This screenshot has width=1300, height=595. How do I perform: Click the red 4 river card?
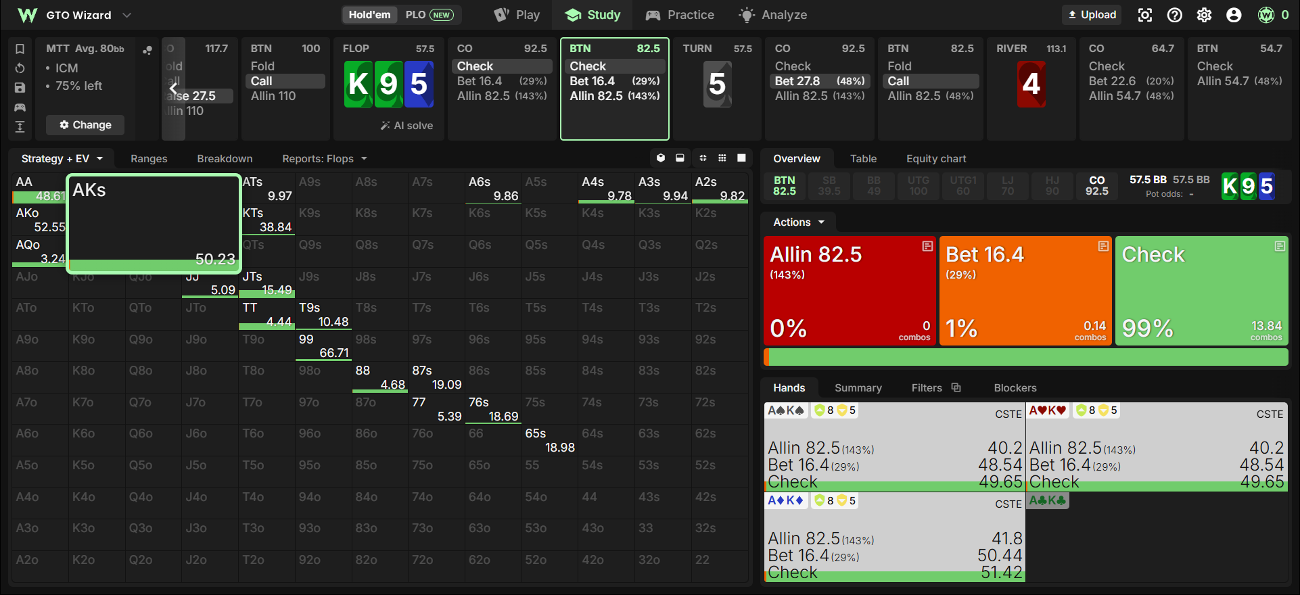(1031, 84)
